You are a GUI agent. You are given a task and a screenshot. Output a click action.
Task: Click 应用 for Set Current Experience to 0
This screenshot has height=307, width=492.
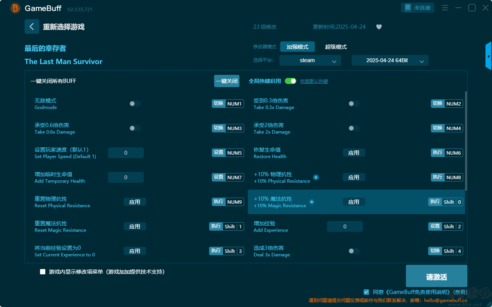click(x=135, y=251)
